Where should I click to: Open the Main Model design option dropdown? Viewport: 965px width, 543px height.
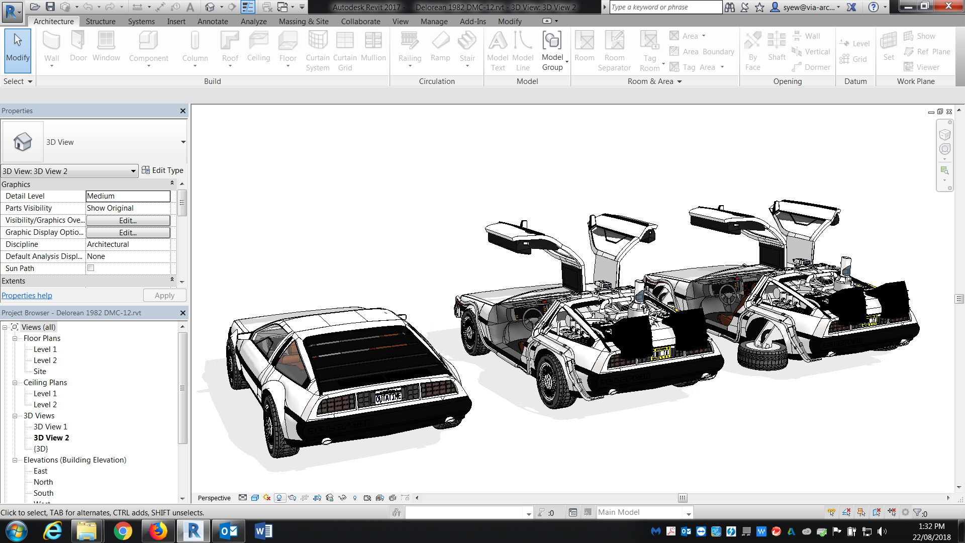pyautogui.click(x=688, y=513)
